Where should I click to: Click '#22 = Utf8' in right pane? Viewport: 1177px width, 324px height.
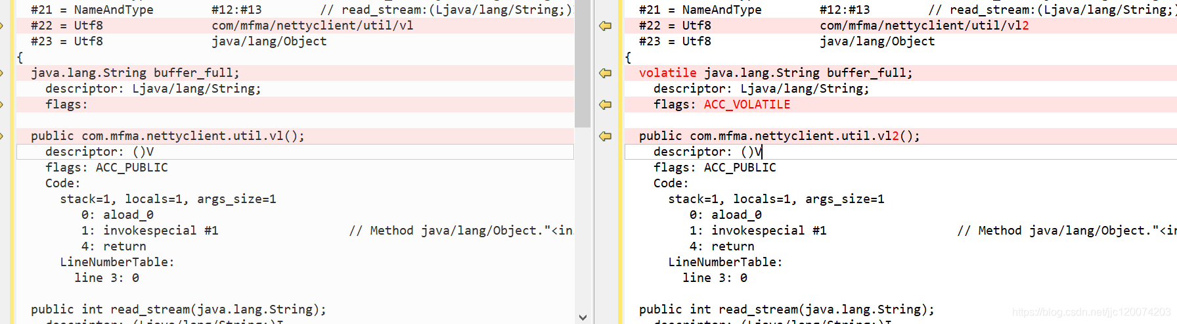coord(675,26)
